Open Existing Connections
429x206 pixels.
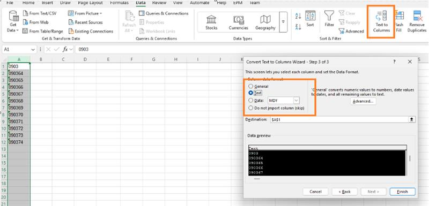91,32
